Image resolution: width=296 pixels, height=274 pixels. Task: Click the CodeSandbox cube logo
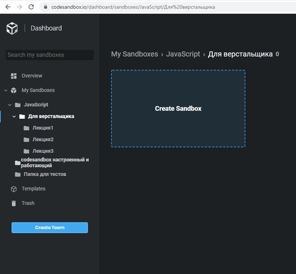[x=12, y=28]
